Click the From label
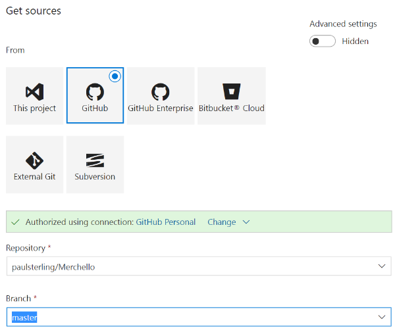Image resolution: width=395 pixels, height=334 pixels. 15,50
